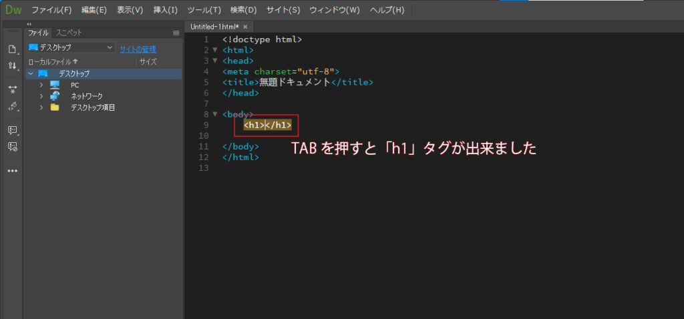Click the Expand All code icon

click(x=12, y=90)
